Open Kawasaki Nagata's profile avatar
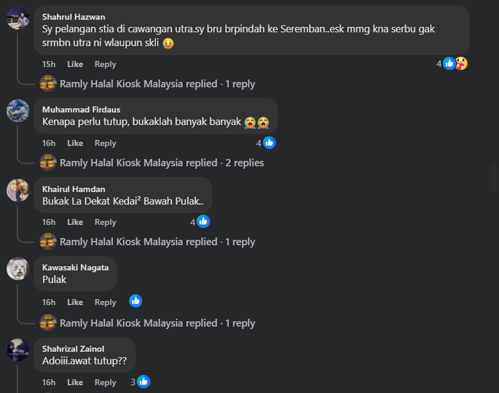Image resolution: width=499 pixels, height=393 pixels. 18,269
